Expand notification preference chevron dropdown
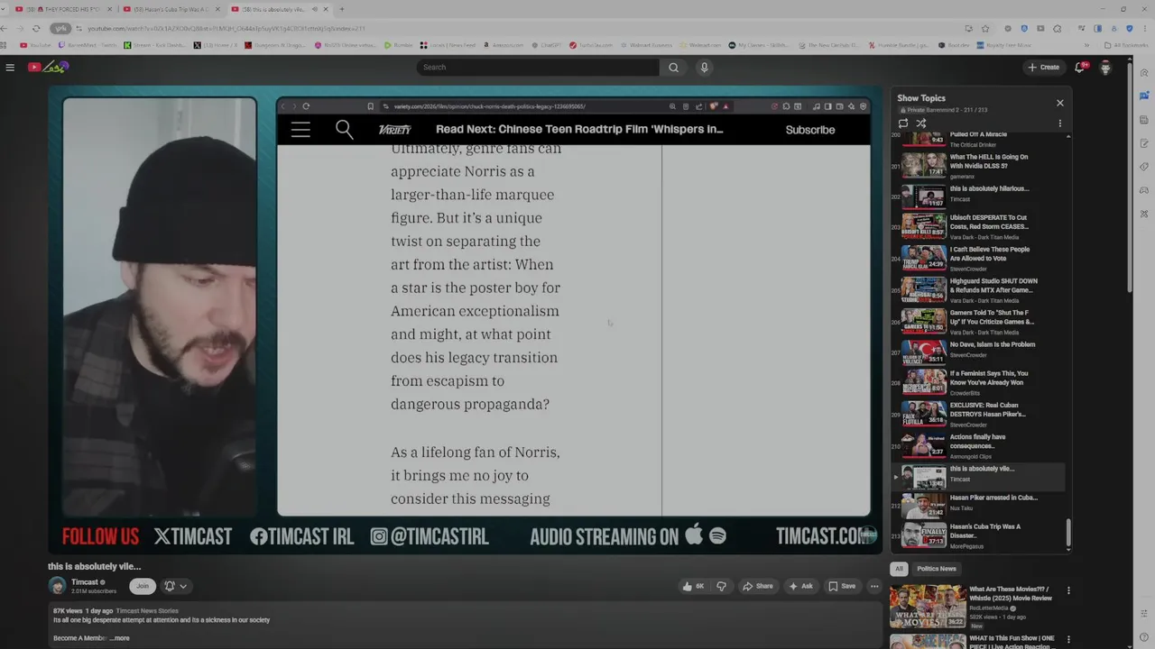The width and height of the screenshot is (1155, 649). [183, 586]
